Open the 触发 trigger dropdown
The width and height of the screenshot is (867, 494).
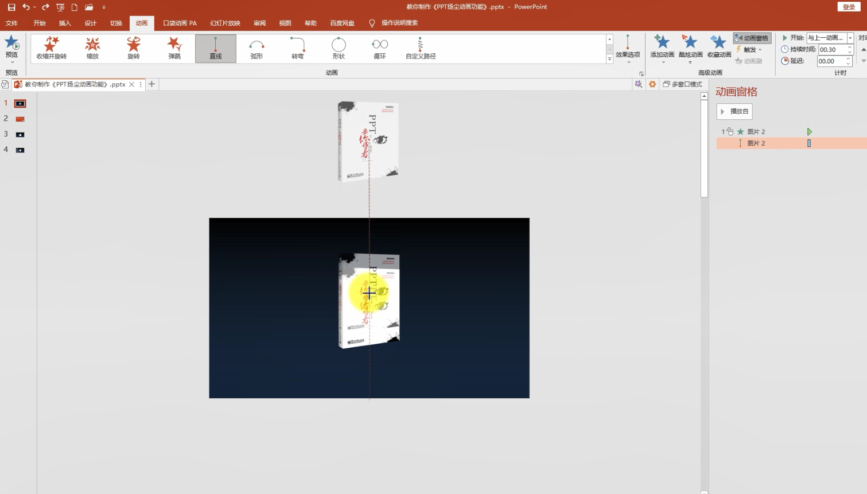(749, 49)
